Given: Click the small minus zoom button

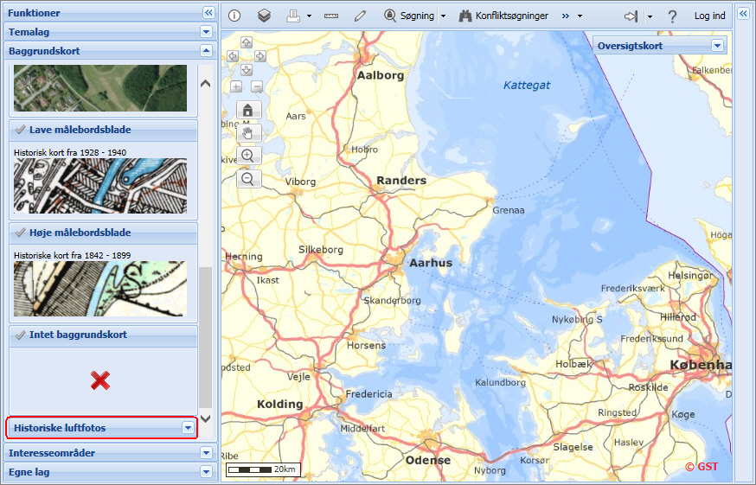Looking at the screenshot, I should [x=257, y=86].
